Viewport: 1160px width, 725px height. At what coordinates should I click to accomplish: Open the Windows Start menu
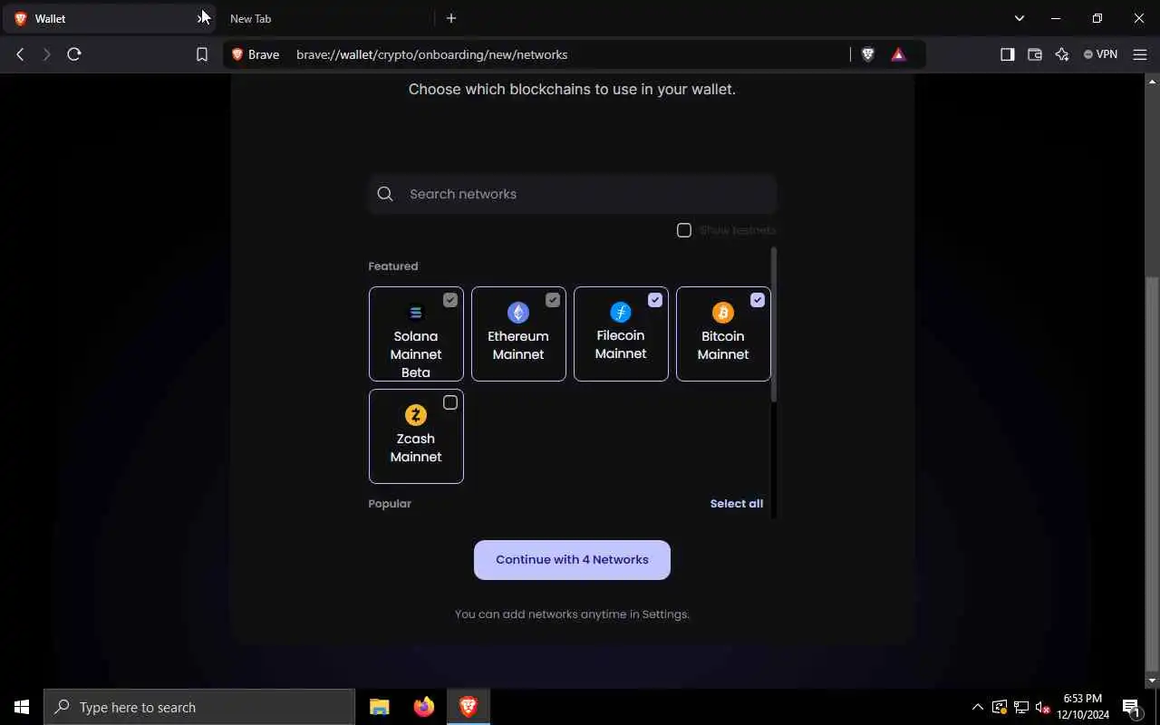click(x=22, y=707)
